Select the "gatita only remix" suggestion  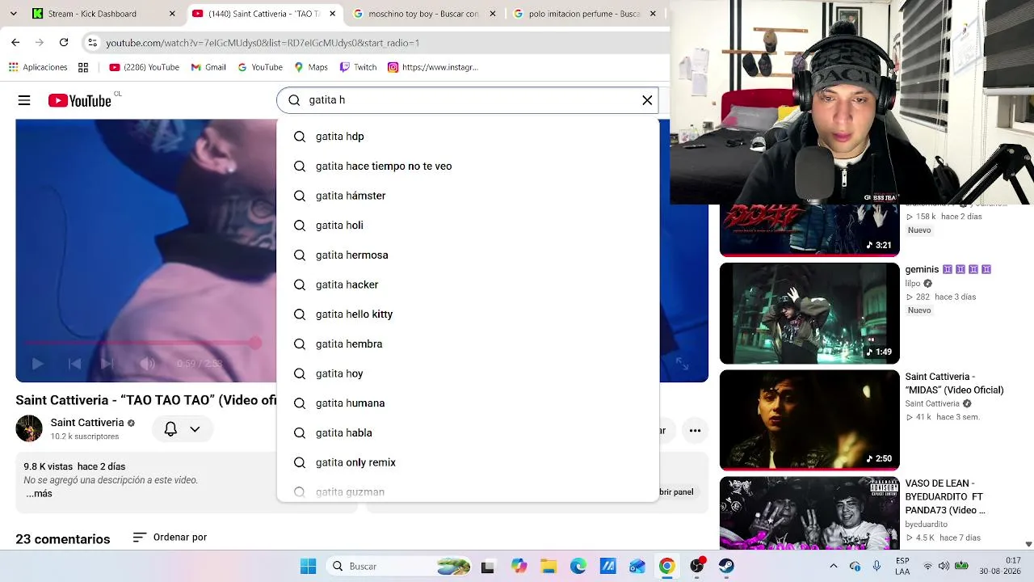(468, 462)
